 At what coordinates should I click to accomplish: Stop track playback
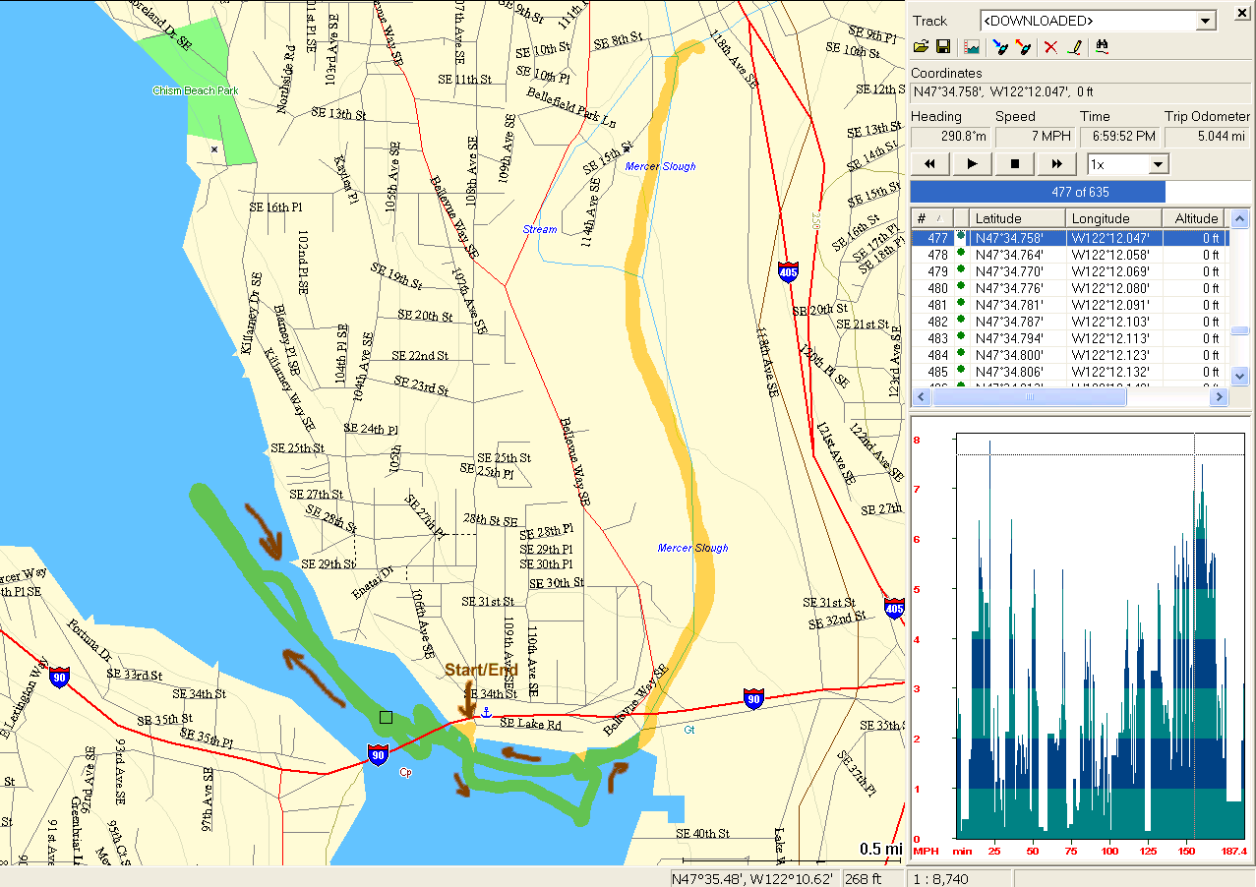pyautogui.click(x=1015, y=164)
